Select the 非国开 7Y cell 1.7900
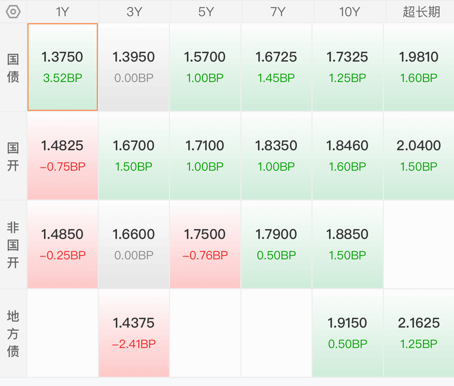Screen dimensions: 454x386 [276, 245]
